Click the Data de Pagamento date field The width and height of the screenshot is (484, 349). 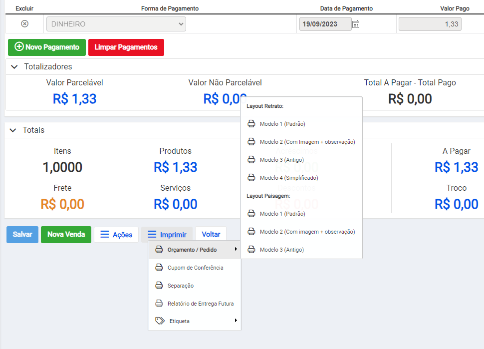click(x=324, y=24)
